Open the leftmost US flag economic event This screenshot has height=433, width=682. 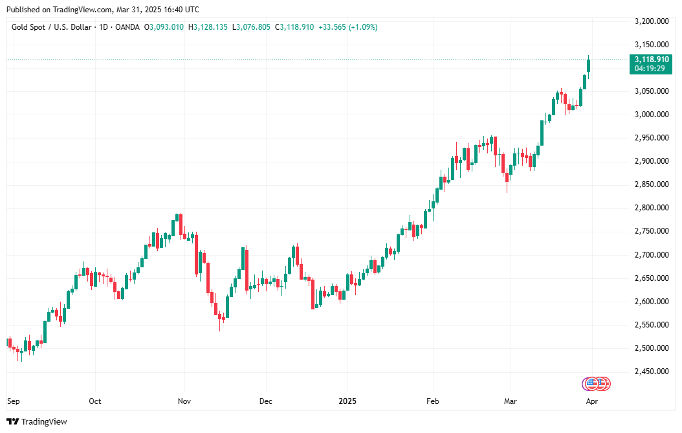(x=590, y=384)
